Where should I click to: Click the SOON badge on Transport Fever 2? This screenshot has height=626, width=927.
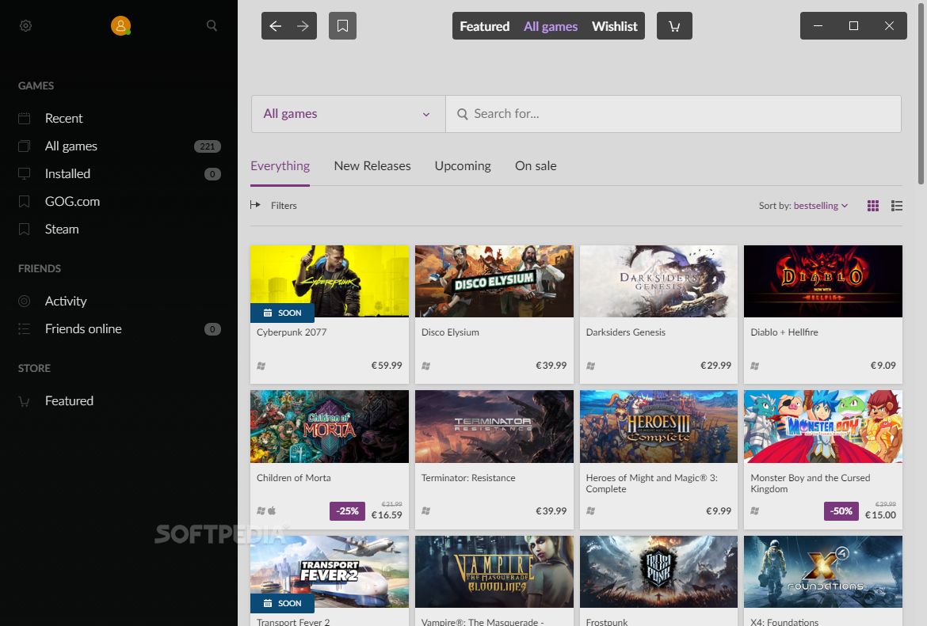[x=282, y=603]
